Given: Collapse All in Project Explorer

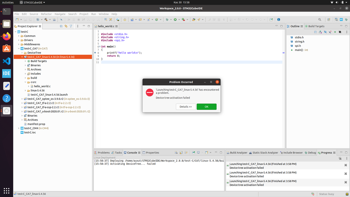Looking at the screenshot, I should 61,26.
